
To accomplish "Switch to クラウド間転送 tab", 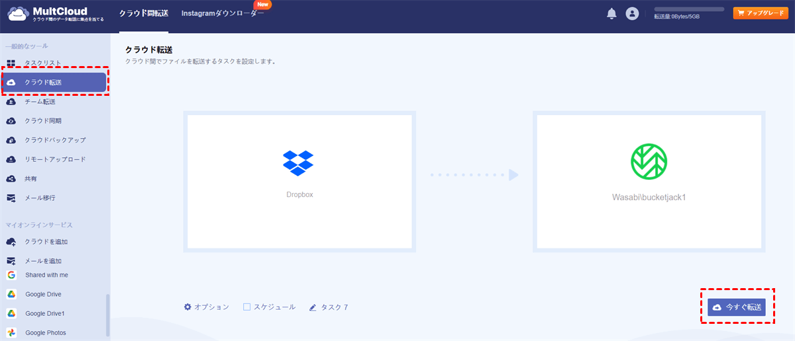I will pos(144,13).
